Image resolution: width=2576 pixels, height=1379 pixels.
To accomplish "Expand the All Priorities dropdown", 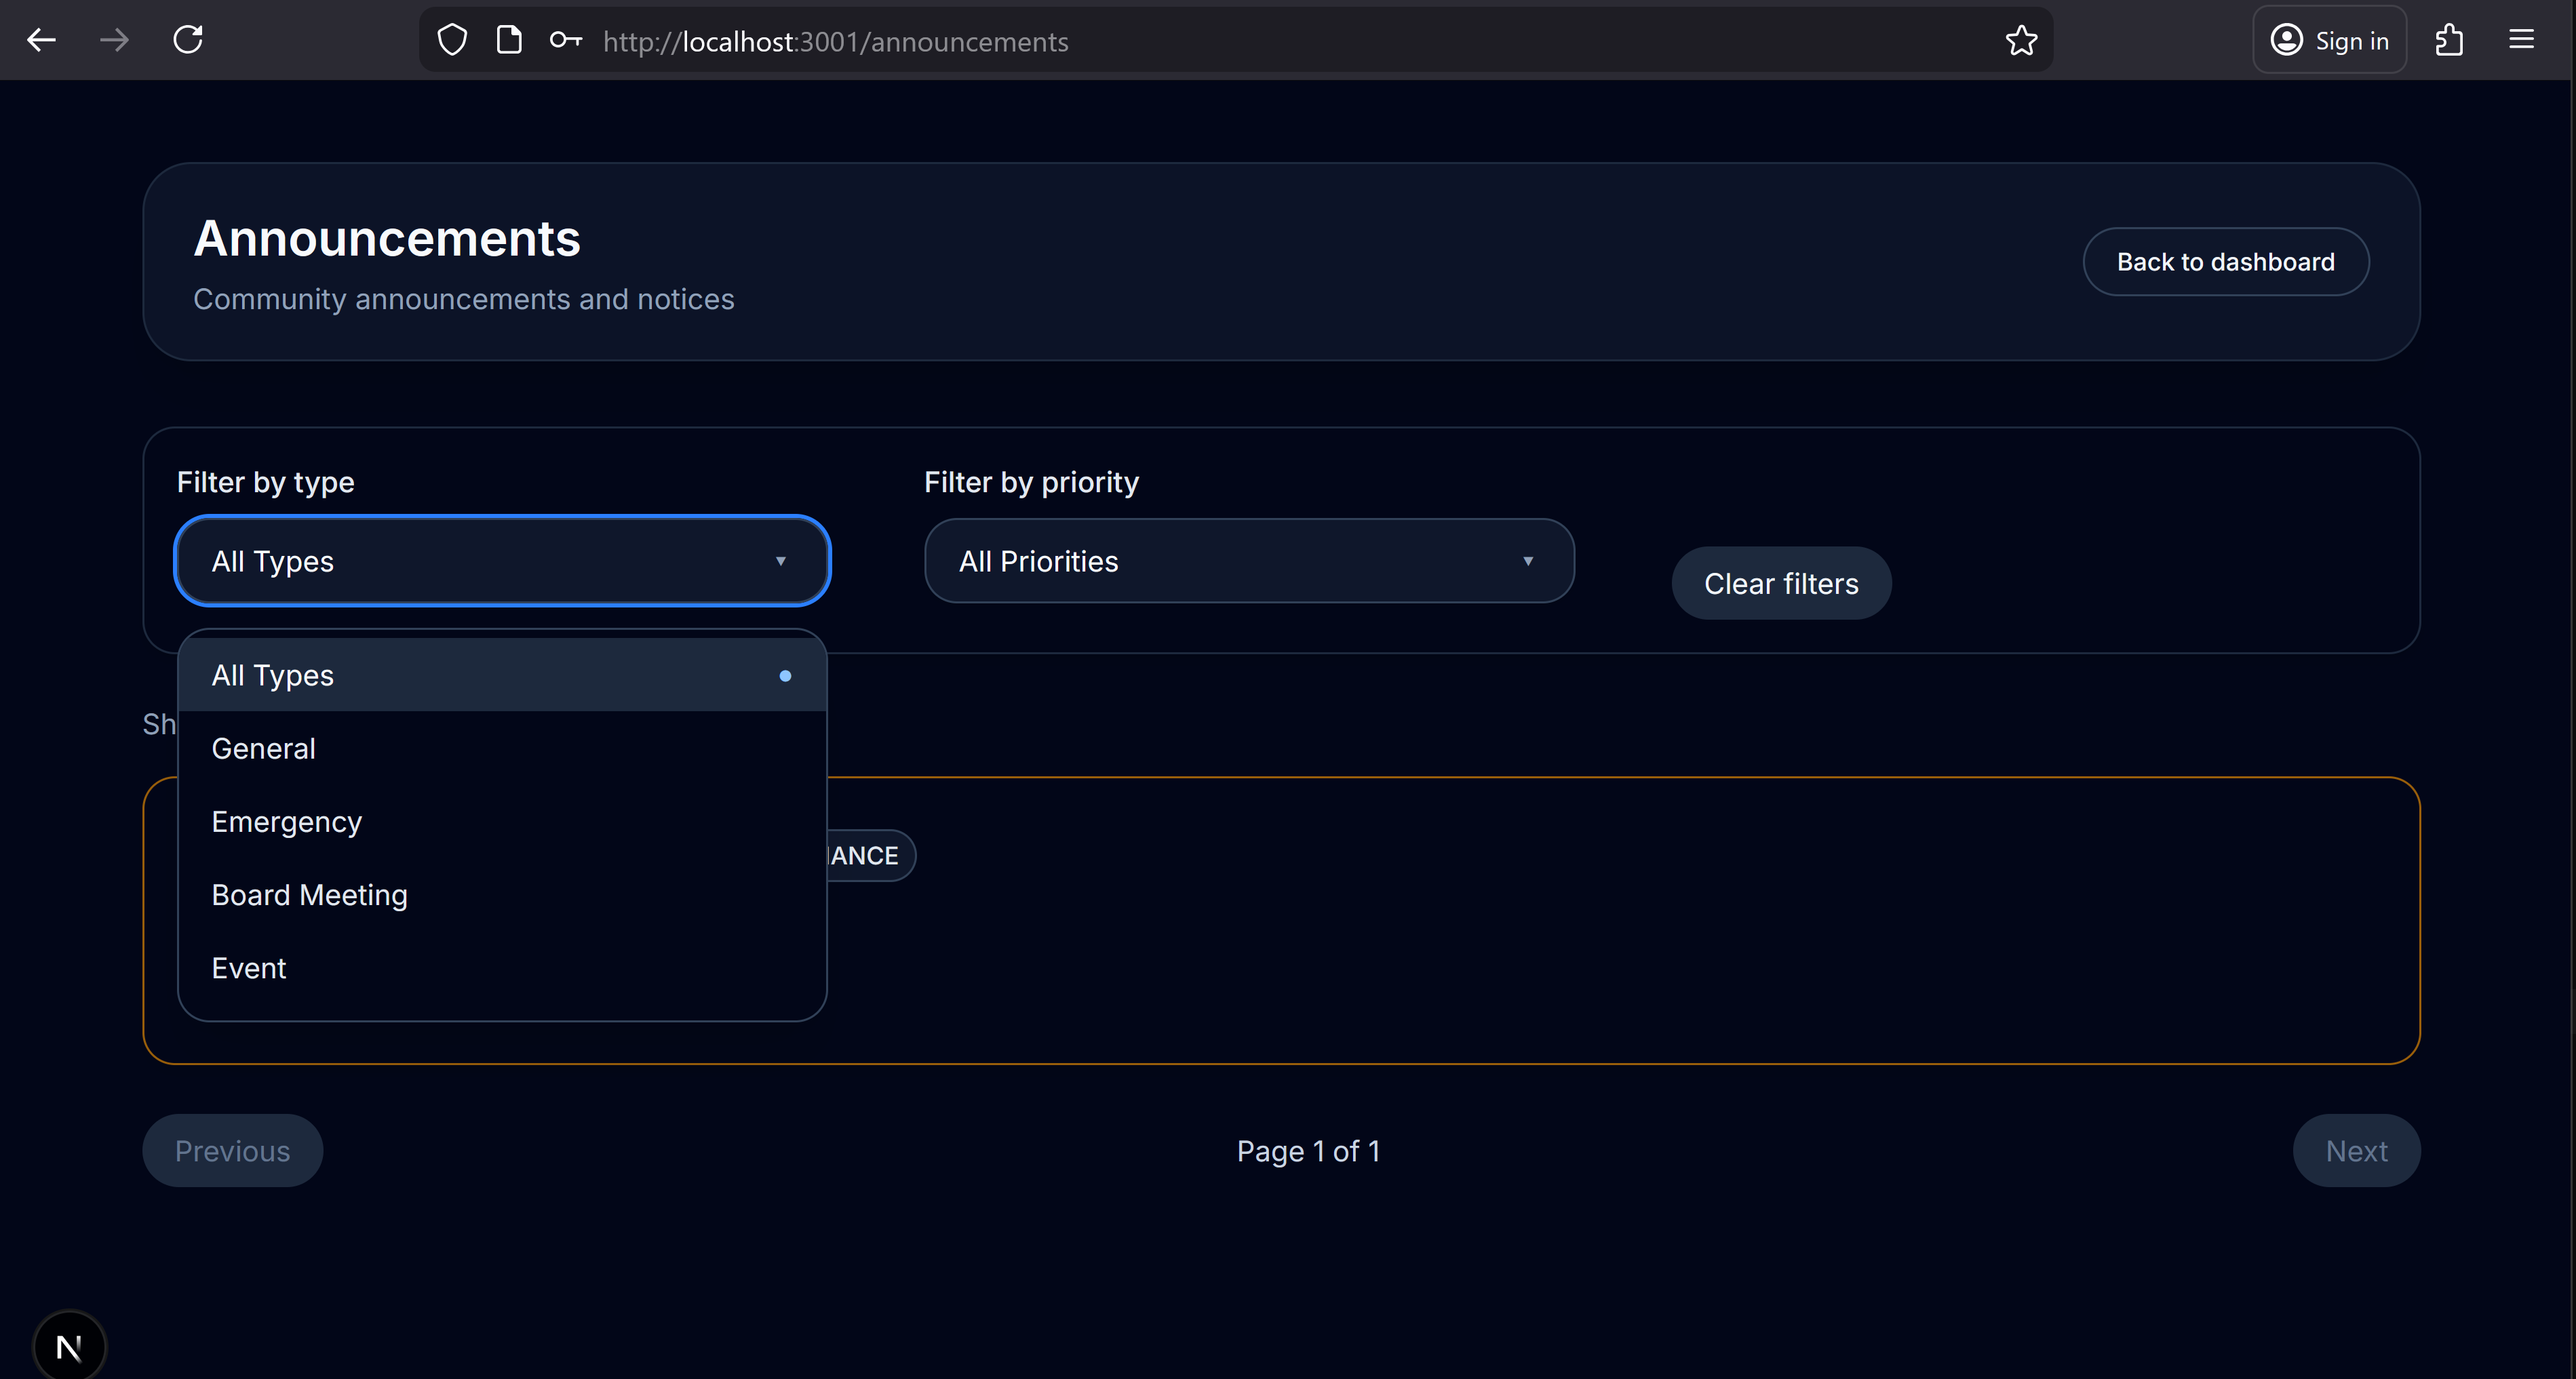I will point(1248,561).
